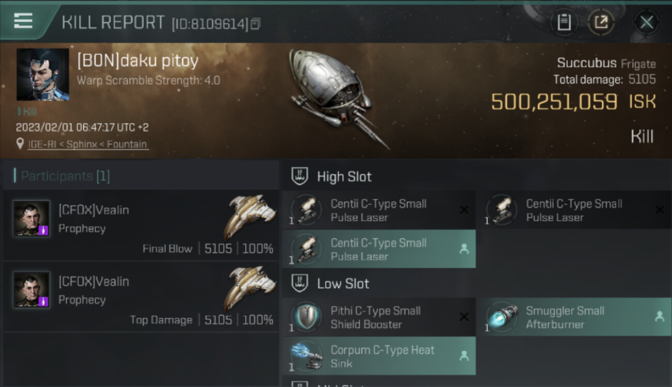Click daku pitoy's character portrait
Screen dimensions: 672x387
click(43, 75)
